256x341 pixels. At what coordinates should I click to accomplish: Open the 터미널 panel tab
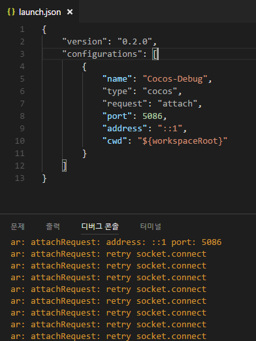point(151,227)
